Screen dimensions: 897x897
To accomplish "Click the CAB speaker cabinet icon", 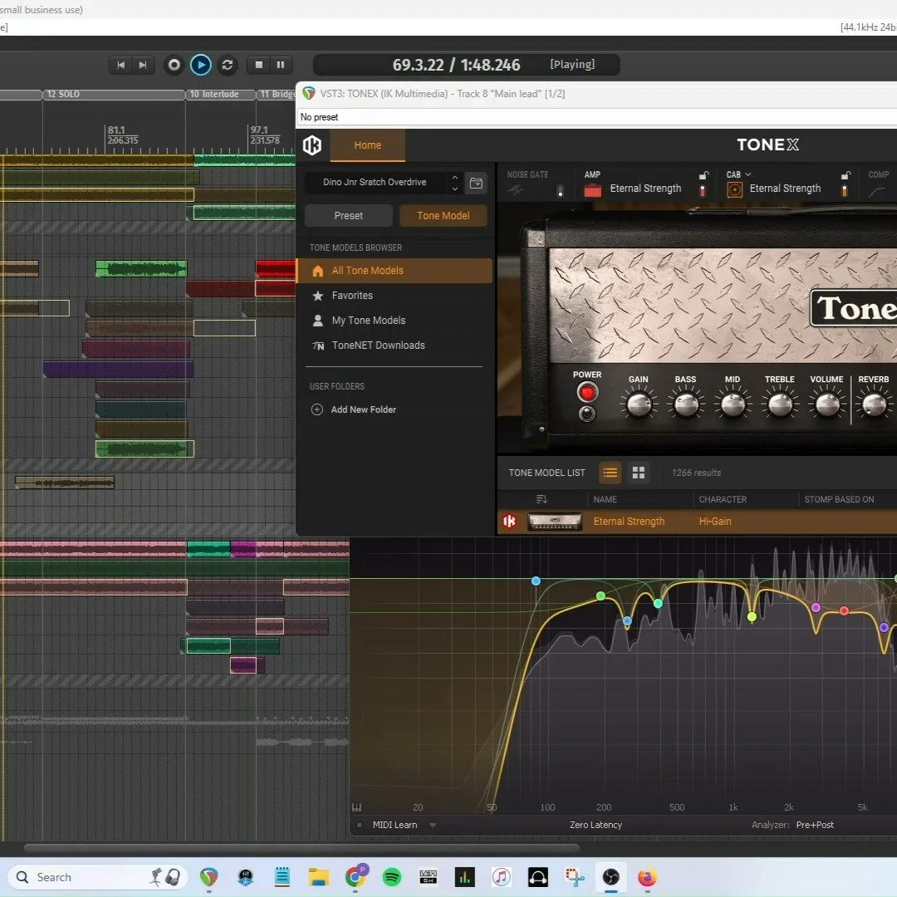I will click(x=734, y=190).
